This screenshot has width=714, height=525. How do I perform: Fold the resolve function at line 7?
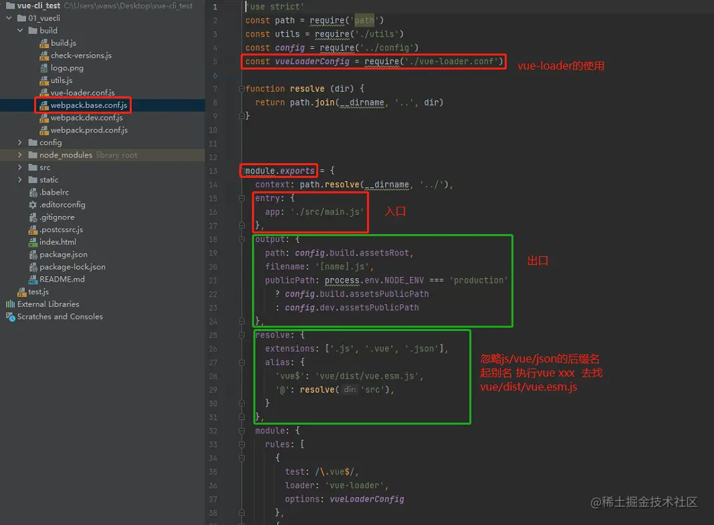242,89
